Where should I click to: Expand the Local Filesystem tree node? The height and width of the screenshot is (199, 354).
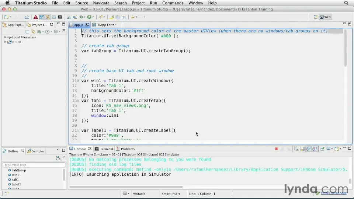(x=5, y=37)
